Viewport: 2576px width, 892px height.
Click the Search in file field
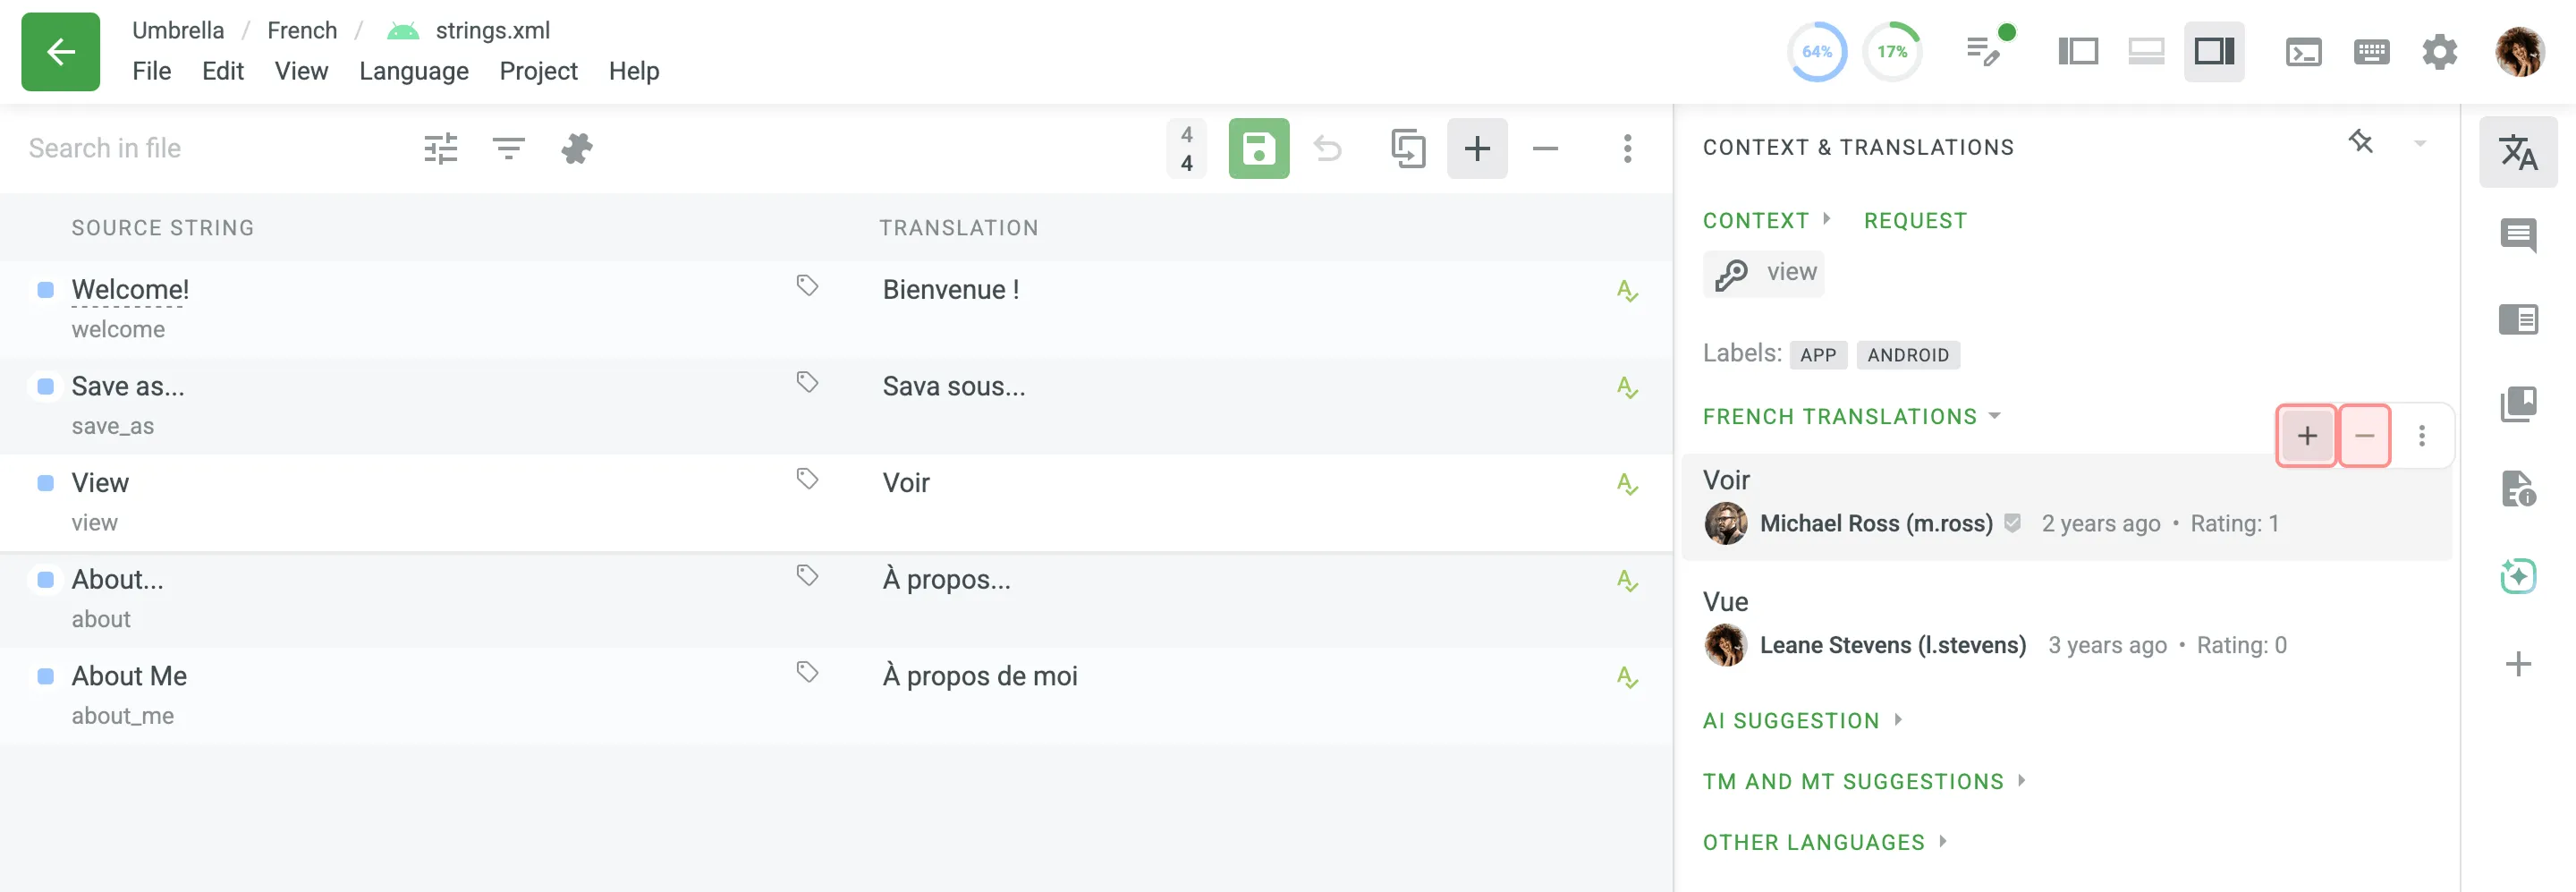tap(200, 149)
